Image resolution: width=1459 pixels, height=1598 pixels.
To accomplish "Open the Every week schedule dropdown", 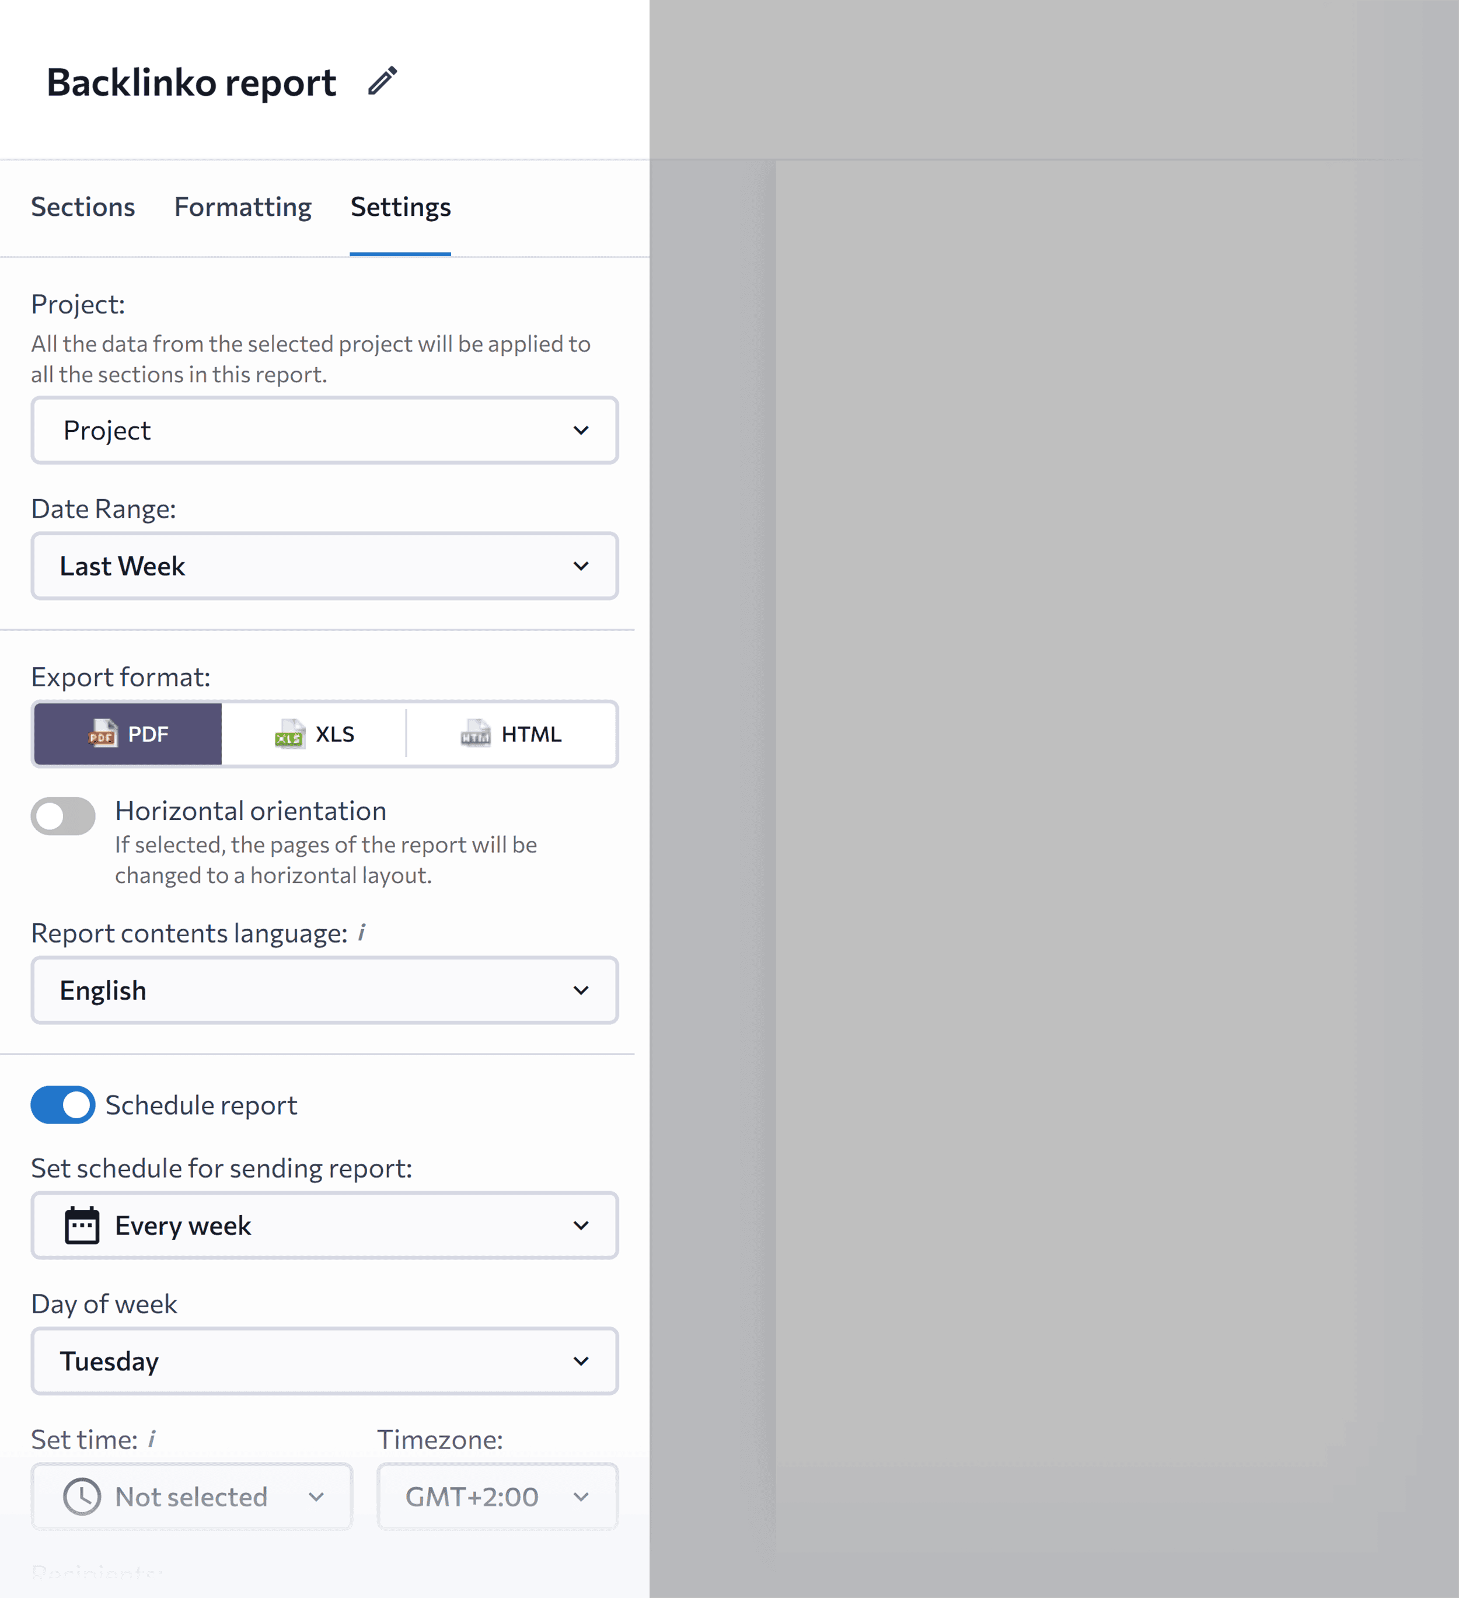I will [x=324, y=1225].
